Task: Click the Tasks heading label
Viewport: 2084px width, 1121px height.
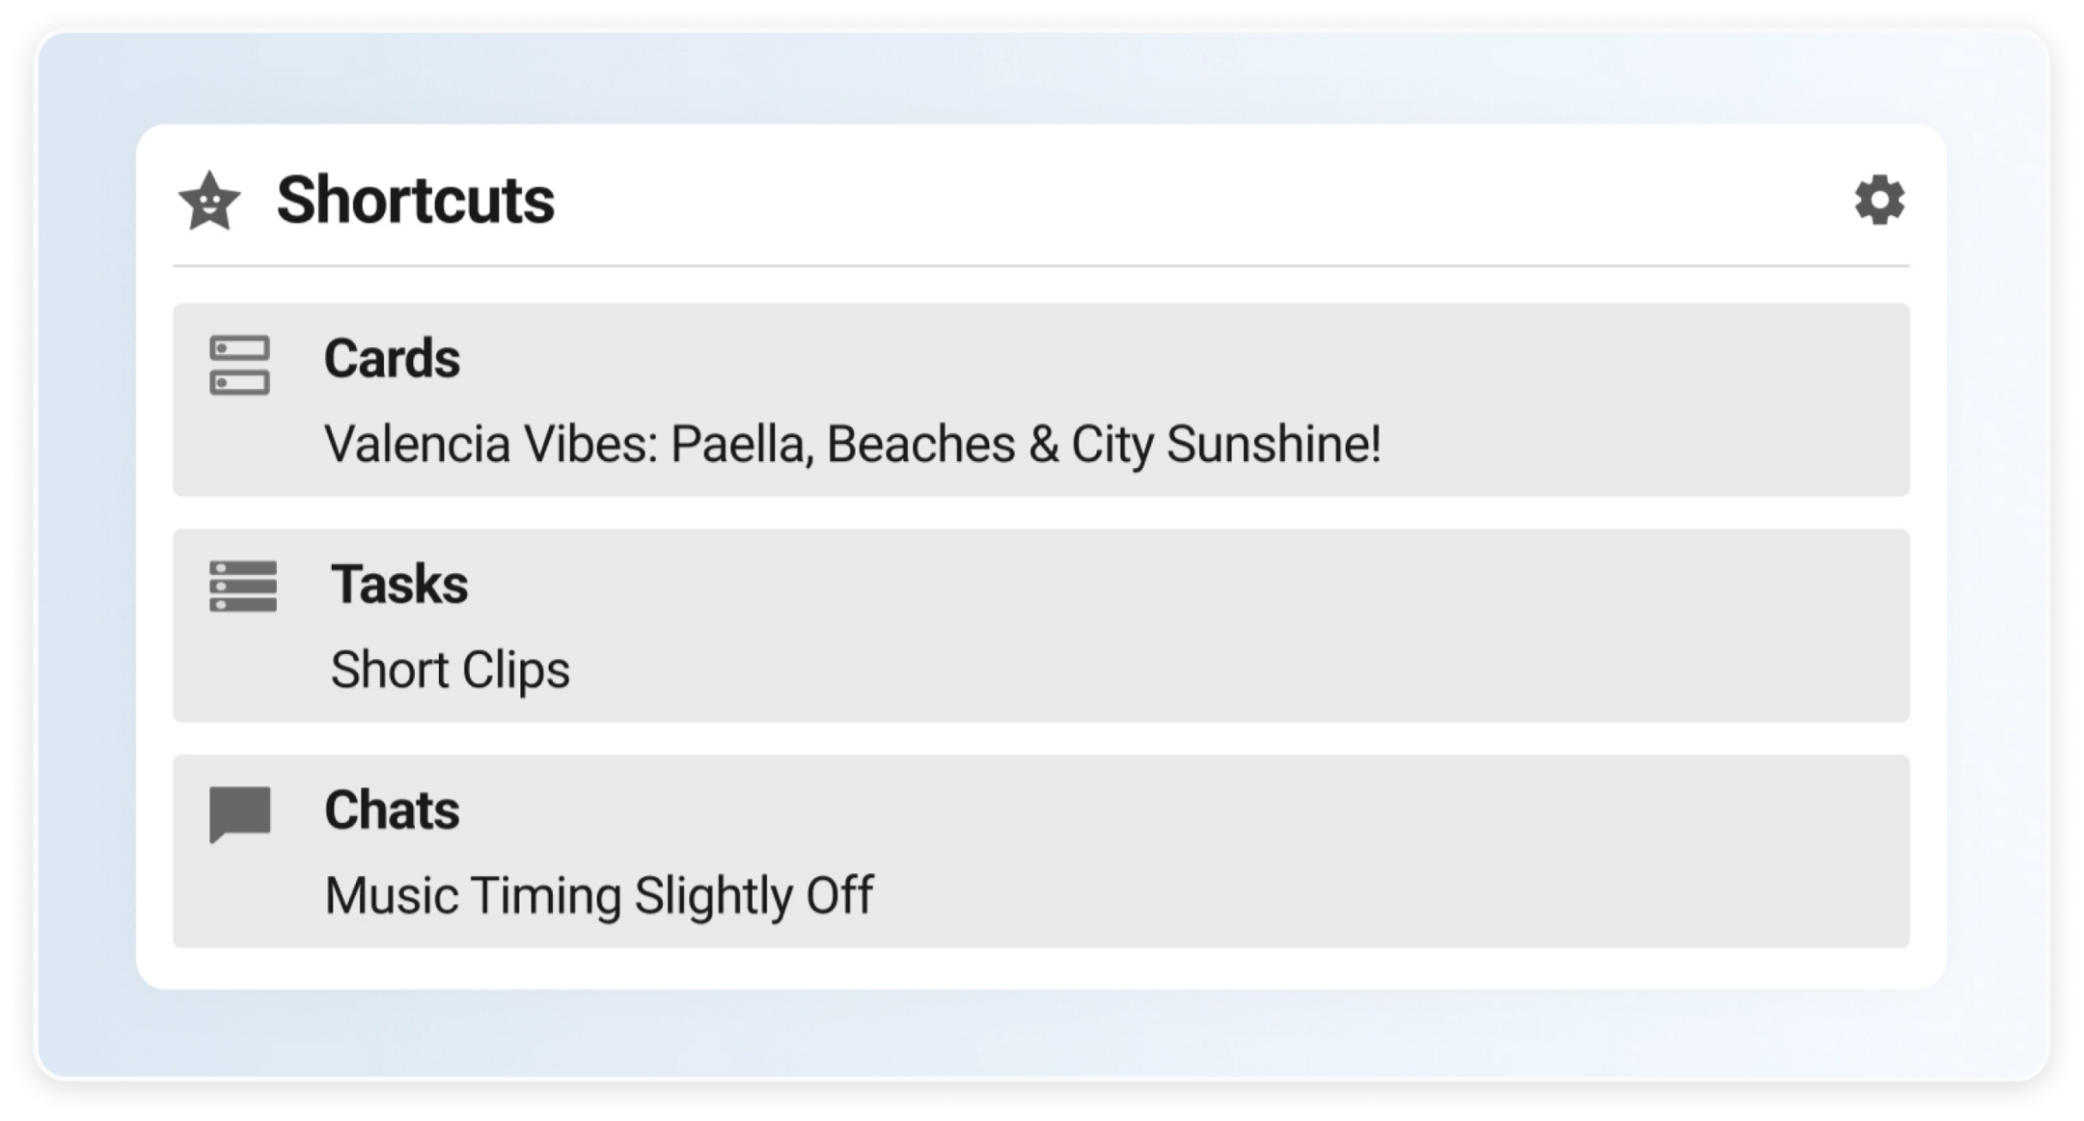Action: (x=399, y=585)
